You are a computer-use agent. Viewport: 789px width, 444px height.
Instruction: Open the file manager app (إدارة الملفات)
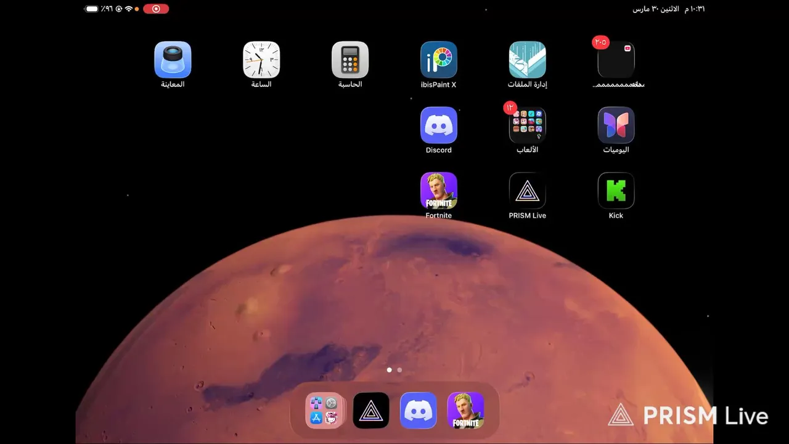click(x=528, y=60)
